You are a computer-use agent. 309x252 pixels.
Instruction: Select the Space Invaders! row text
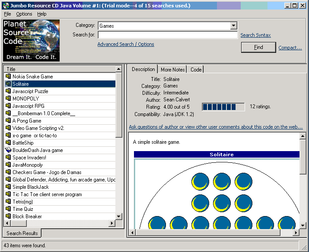pyautogui.click(x=29, y=158)
